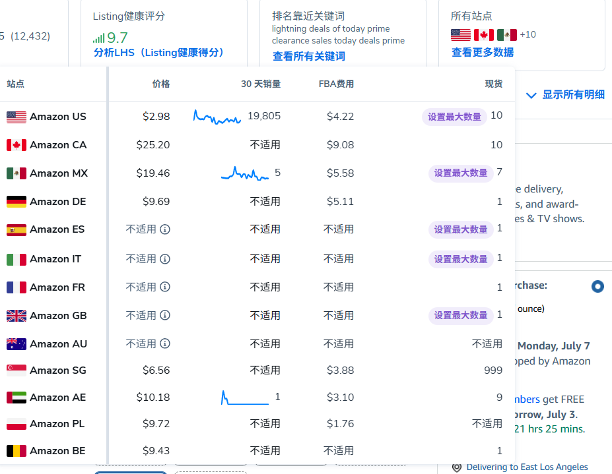Screen dimensions: 612x474
Task: Click the Amazon US flag icon
Action: coord(17,117)
